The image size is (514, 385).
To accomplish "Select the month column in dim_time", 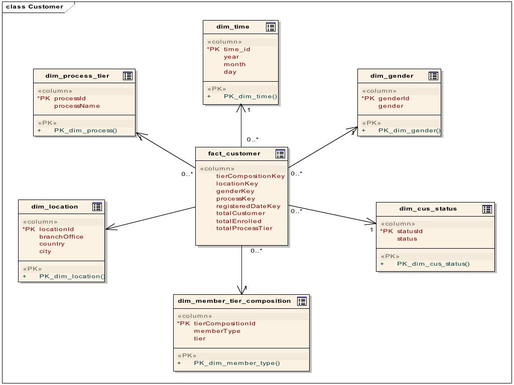I will pyautogui.click(x=235, y=65).
